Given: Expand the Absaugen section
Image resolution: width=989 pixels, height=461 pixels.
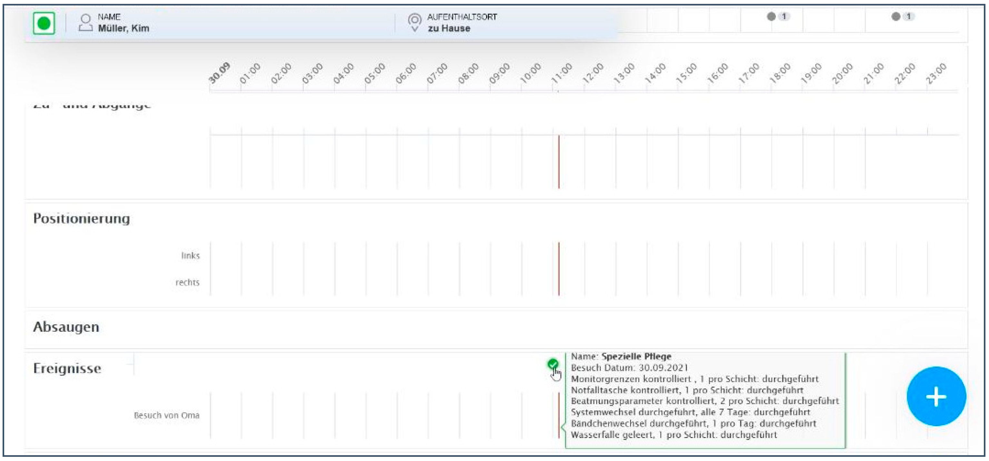Looking at the screenshot, I should (66, 327).
